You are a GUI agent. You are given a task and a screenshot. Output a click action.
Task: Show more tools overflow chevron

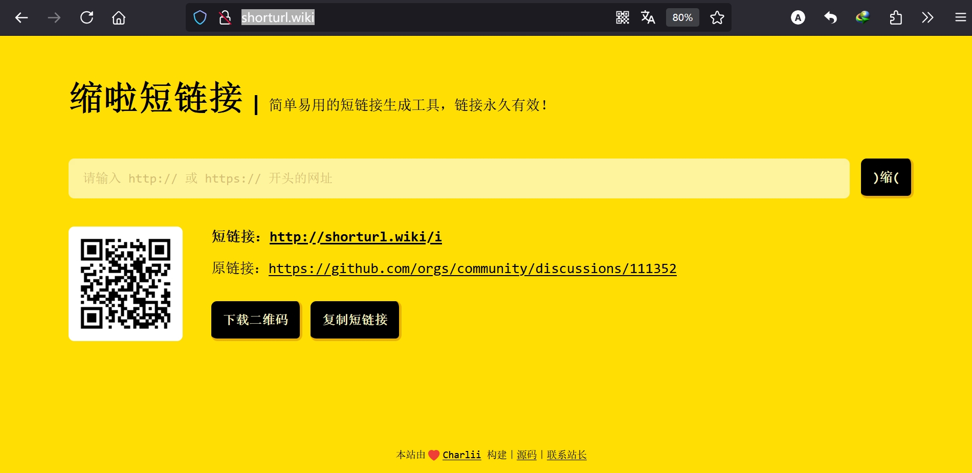927,18
